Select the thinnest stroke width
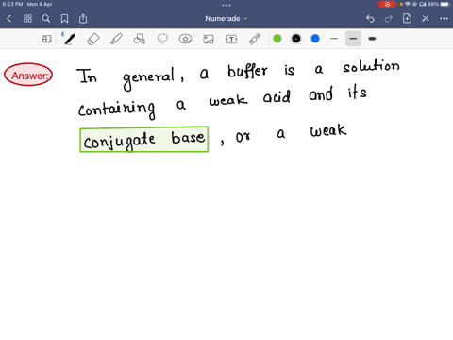The height and width of the screenshot is (340, 453). [334, 39]
